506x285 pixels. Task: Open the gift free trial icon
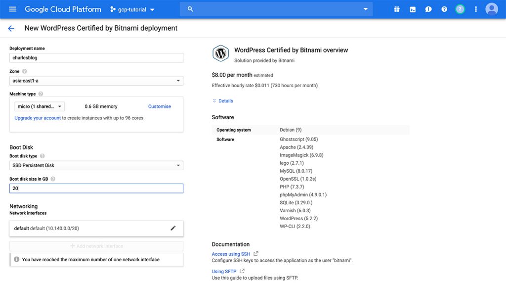point(397,9)
